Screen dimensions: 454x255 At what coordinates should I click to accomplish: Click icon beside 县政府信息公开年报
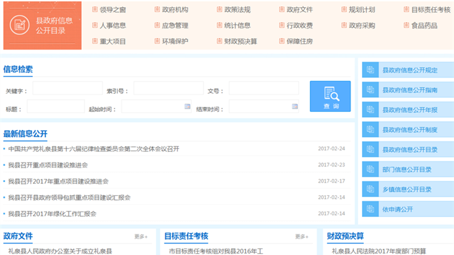tap(369, 110)
